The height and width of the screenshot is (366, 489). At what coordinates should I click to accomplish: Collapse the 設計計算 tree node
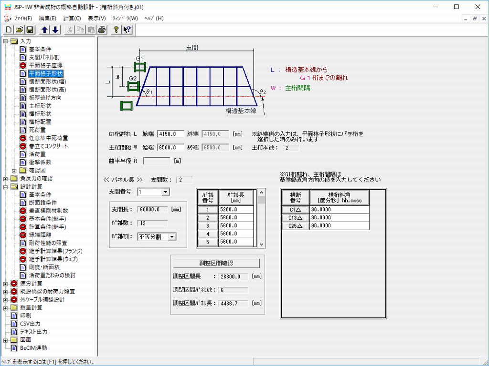click(x=5, y=187)
